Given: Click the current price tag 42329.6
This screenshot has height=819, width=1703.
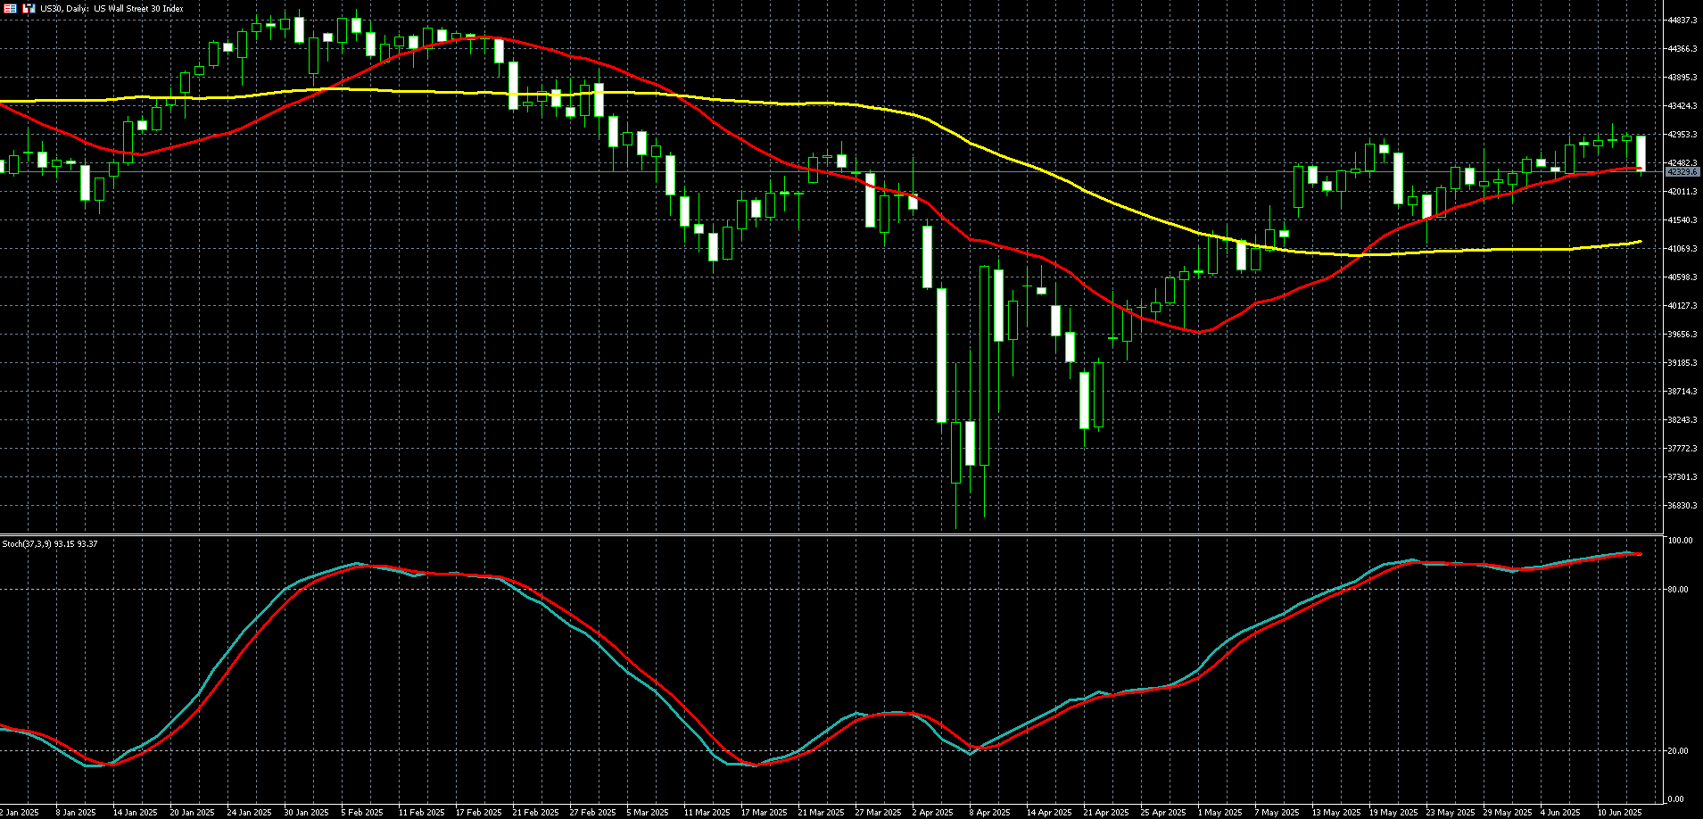Looking at the screenshot, I should tap(1682, 171).
